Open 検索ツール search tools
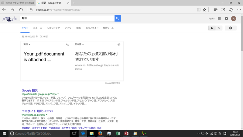This screenshot has height=137, width=243. click(108, 28)
